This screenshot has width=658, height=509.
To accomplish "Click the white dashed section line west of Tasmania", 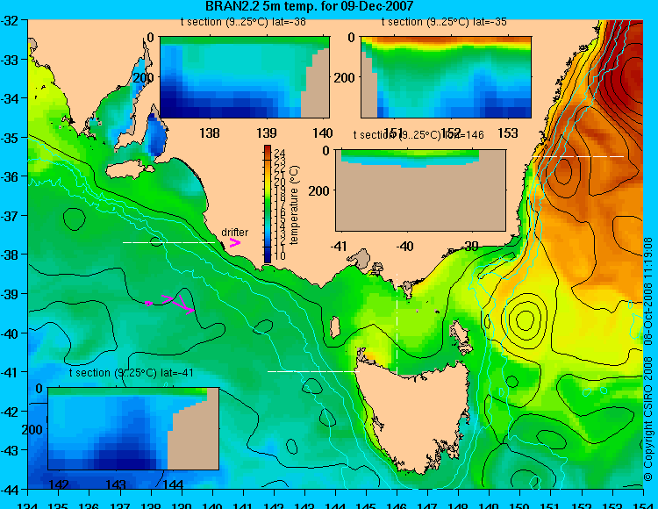I will [x=313, y=371].
